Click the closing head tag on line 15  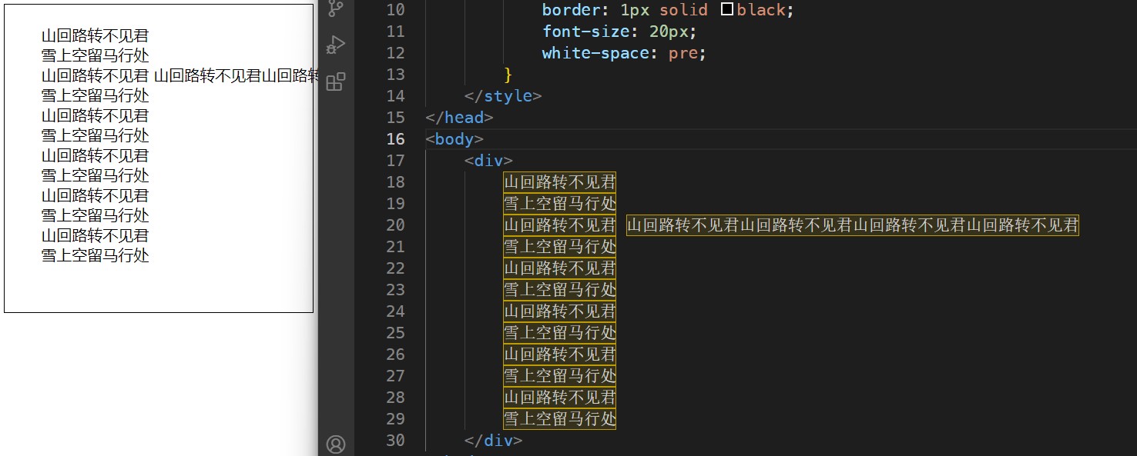(459, 118)
